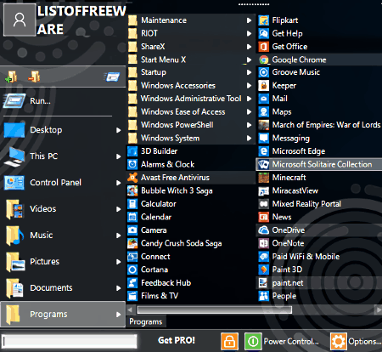Open the Documents menu item

pyautogui.click(x=63, y=288)
